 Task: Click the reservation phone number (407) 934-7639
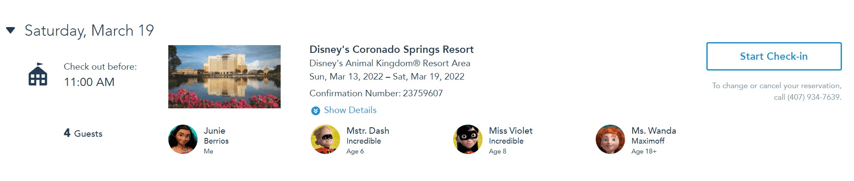pyautogui.click(x=814, y=97)
